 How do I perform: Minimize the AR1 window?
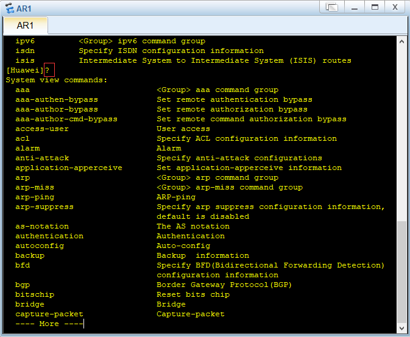(355, 7)
